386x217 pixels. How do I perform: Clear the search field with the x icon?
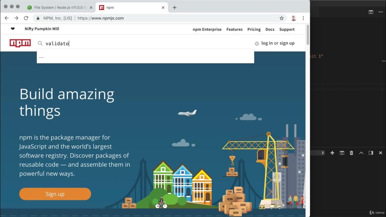click(x=257, y=43)
